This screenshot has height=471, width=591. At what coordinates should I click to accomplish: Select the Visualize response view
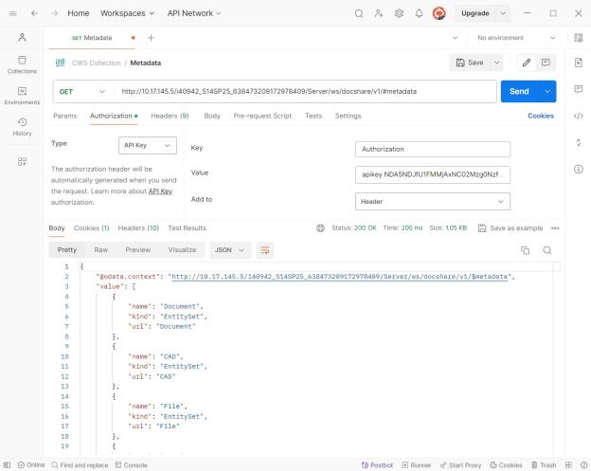pos(182,250)
